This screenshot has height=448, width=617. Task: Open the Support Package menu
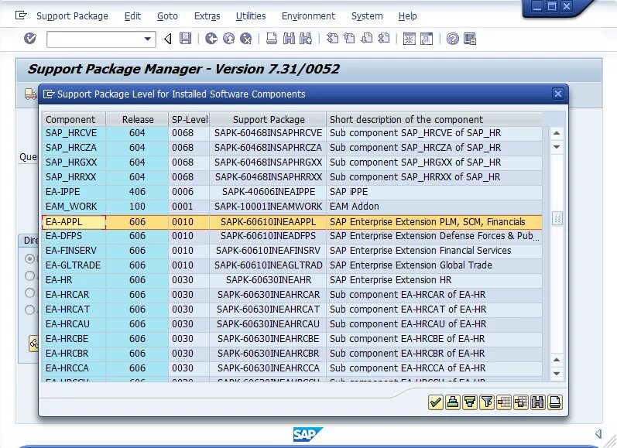coord(73,16)
